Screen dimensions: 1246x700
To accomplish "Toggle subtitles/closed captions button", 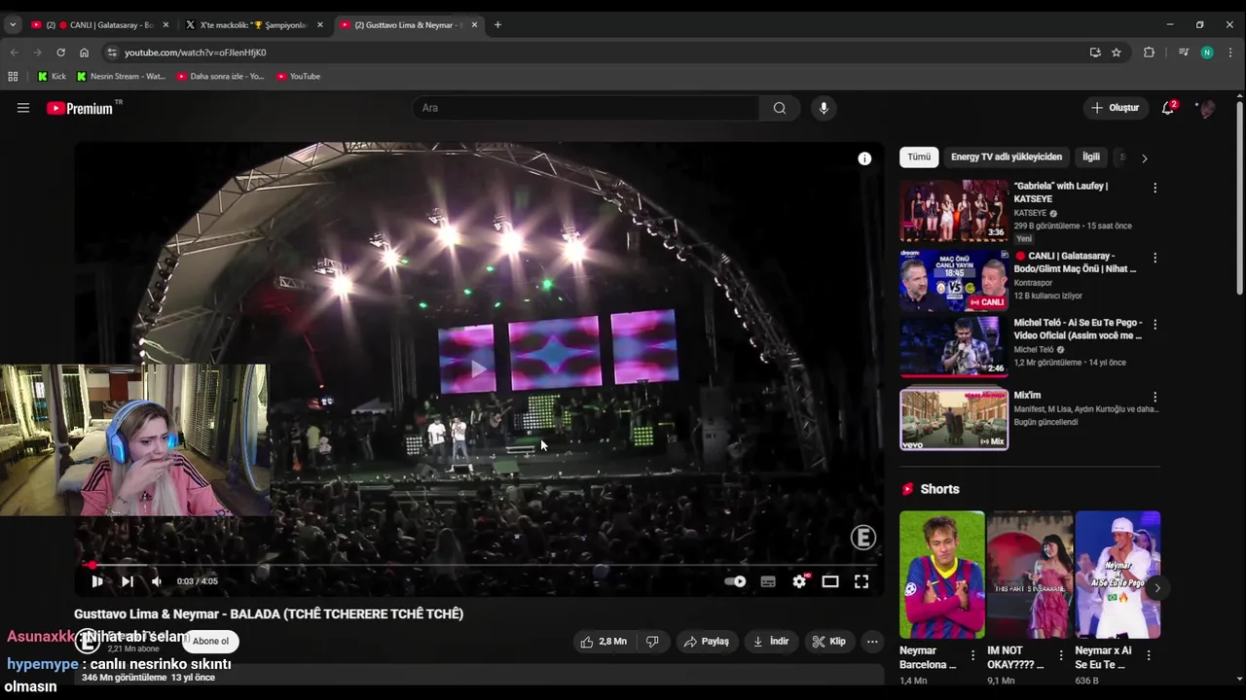I will [768, 581].
